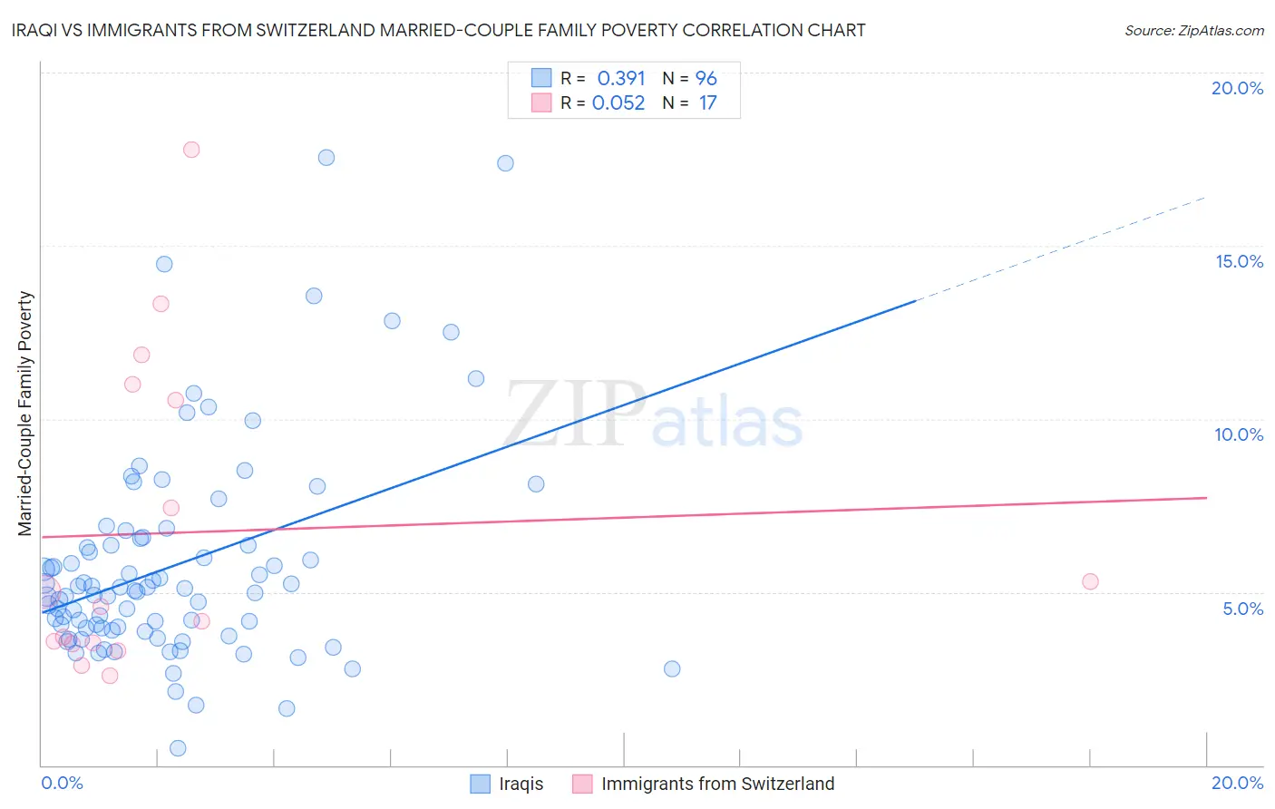Open the ZipAtlas.com source link

pyautogui.click(x=1194, y=30)
